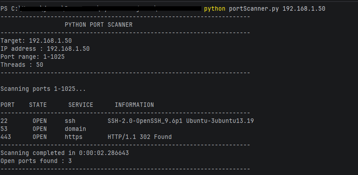The width and height of the screenshot is (358, 175).
Task: Click the yellow 'python' command word
Action: tap(215, 9)
